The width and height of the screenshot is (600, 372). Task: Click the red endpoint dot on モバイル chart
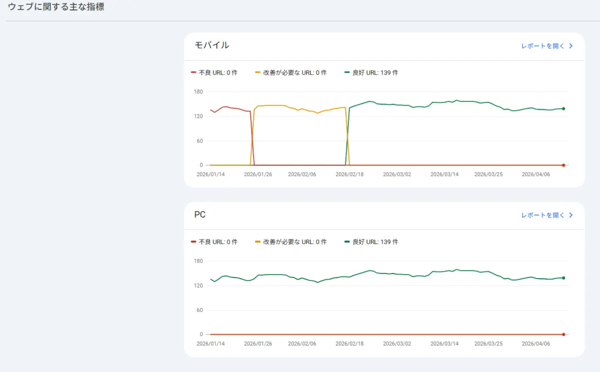(x=563, y=165)
